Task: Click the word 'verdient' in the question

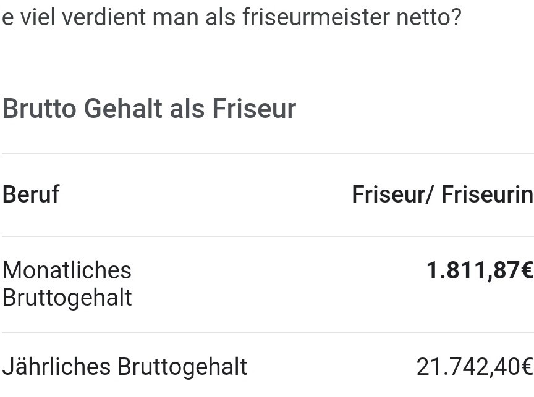Action: point(104,16)
